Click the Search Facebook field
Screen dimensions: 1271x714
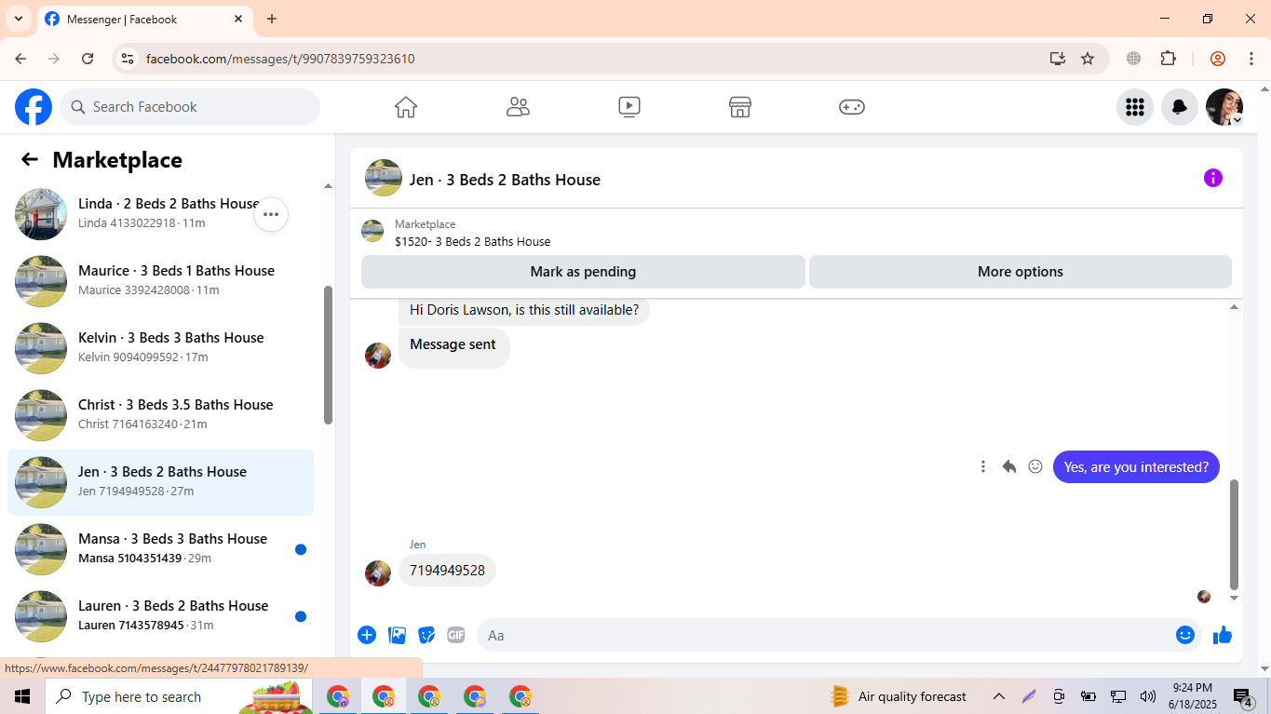point(190,107)
